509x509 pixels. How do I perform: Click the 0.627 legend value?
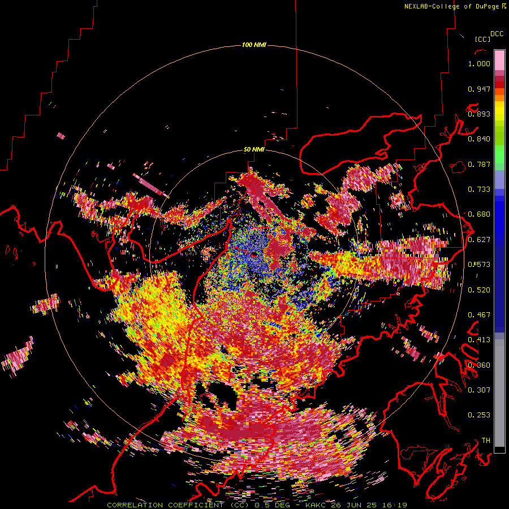pos(479,240)
